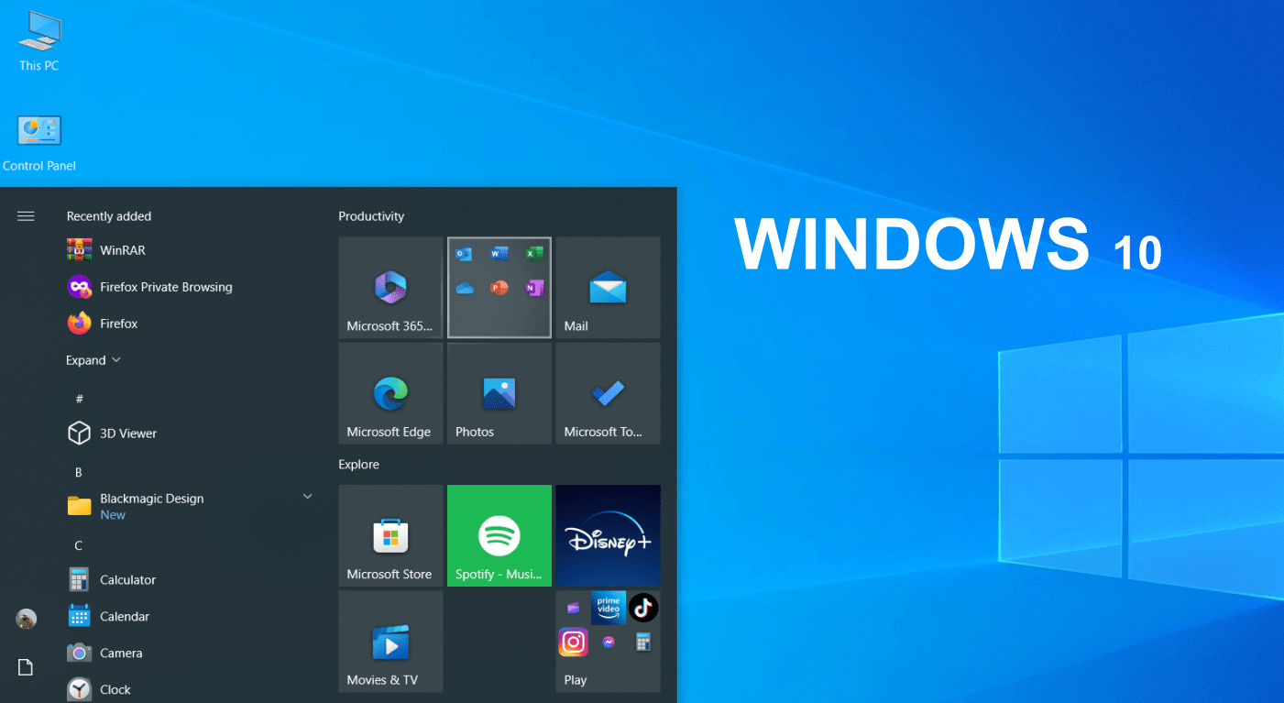The width and height of the screenshot is (1284, 703).
Task: Open Control Panel desktop shortcut
Action: 39,143
